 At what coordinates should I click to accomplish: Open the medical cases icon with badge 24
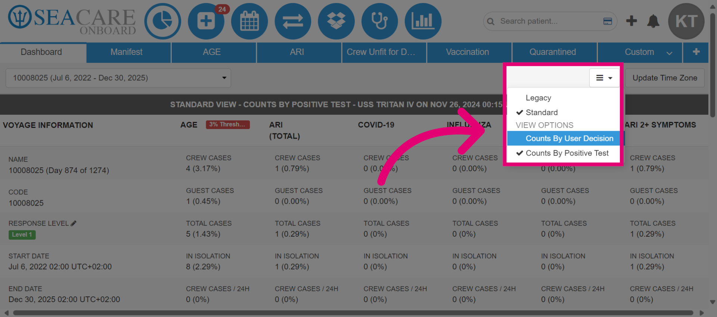pyautogui.click(x=206, y=21)
